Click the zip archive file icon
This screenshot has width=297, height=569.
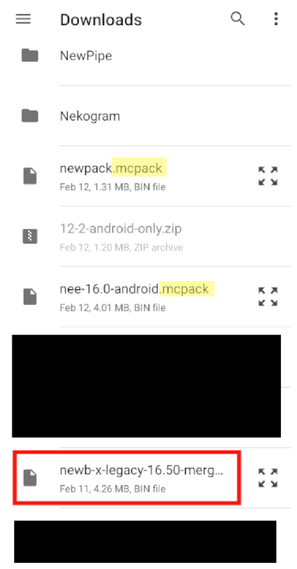[x=30, y=237]
